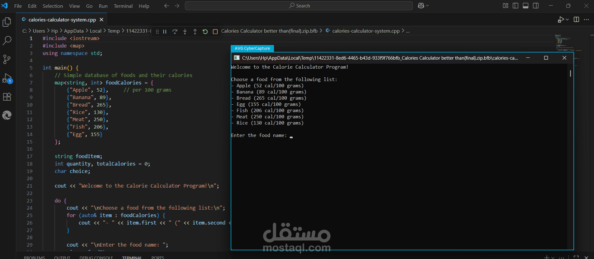Open the Explorer view in activity bar

[x=7, y=22]
